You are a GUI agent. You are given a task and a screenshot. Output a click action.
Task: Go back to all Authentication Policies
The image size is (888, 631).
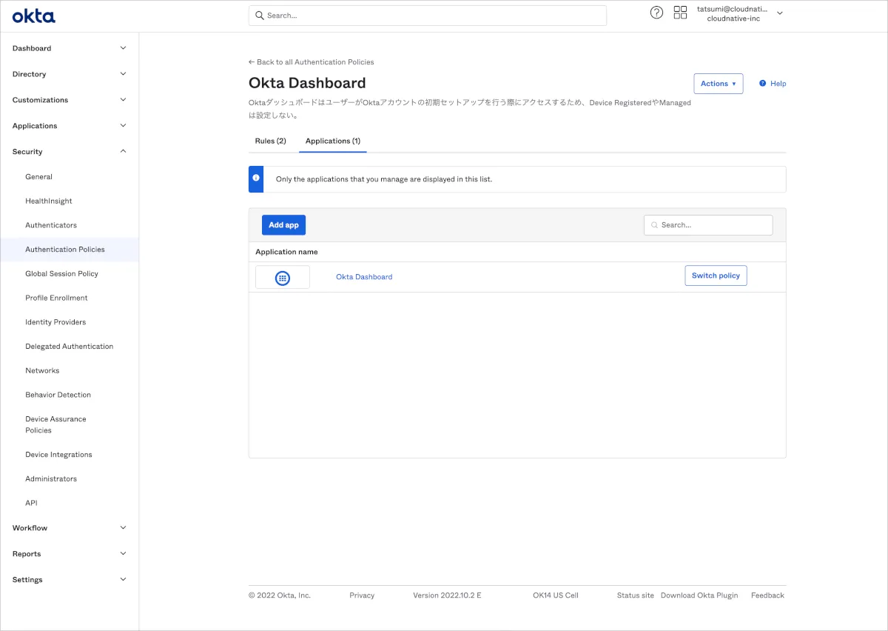coord(311,62)
